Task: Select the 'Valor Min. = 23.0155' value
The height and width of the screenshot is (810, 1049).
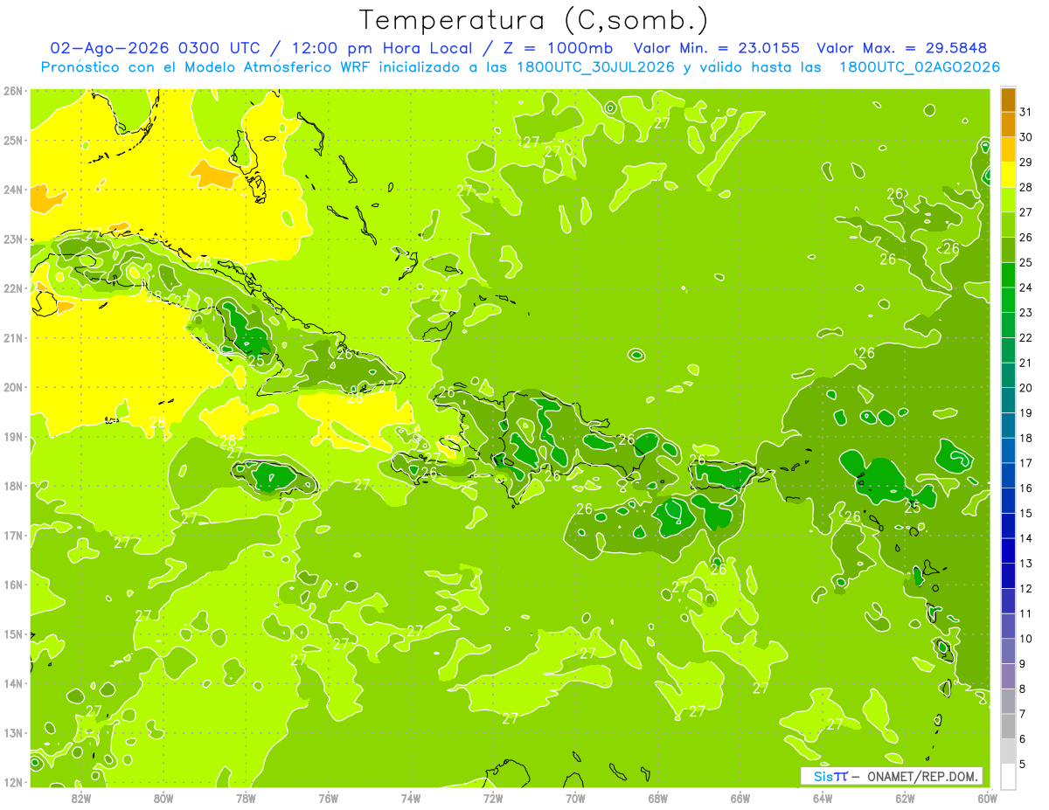Action: [x=716, y=48]
